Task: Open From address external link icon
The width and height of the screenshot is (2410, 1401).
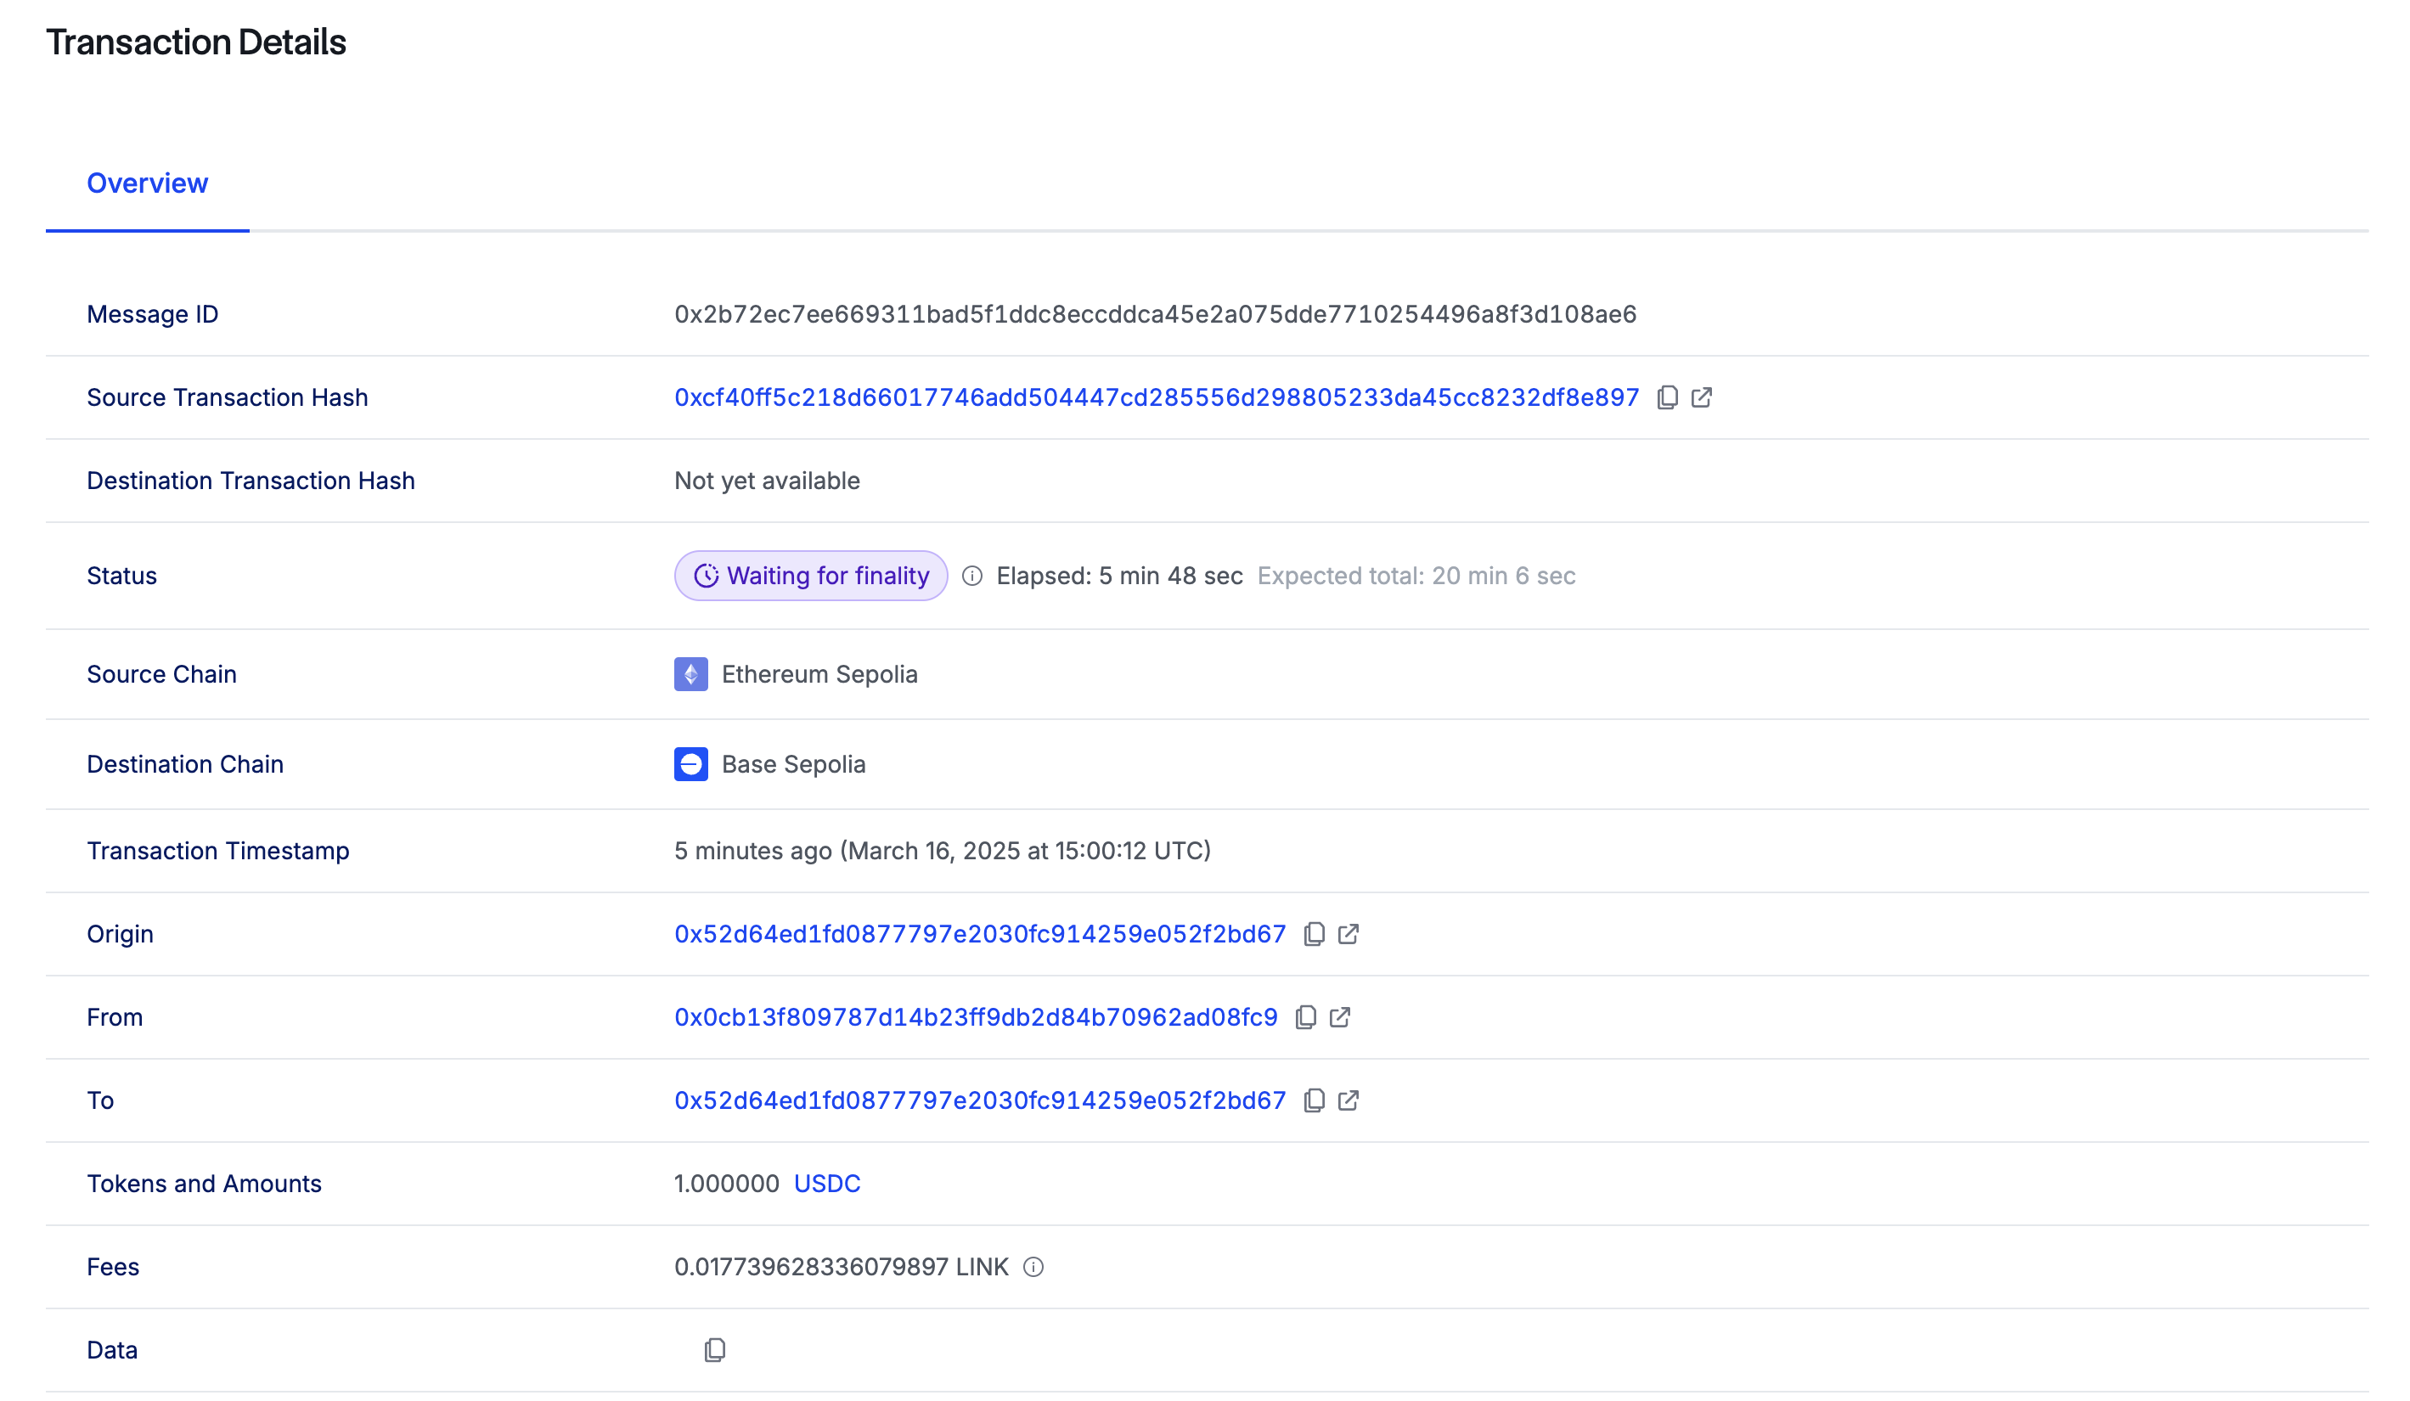Action: click(1340, 1016)
